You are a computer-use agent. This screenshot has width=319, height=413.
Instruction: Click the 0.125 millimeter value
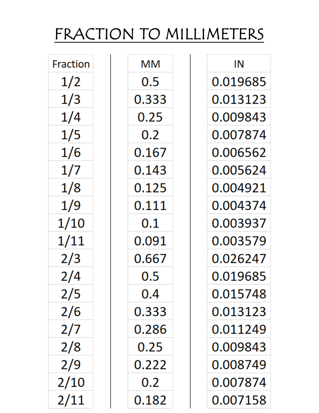coord(150,187)
